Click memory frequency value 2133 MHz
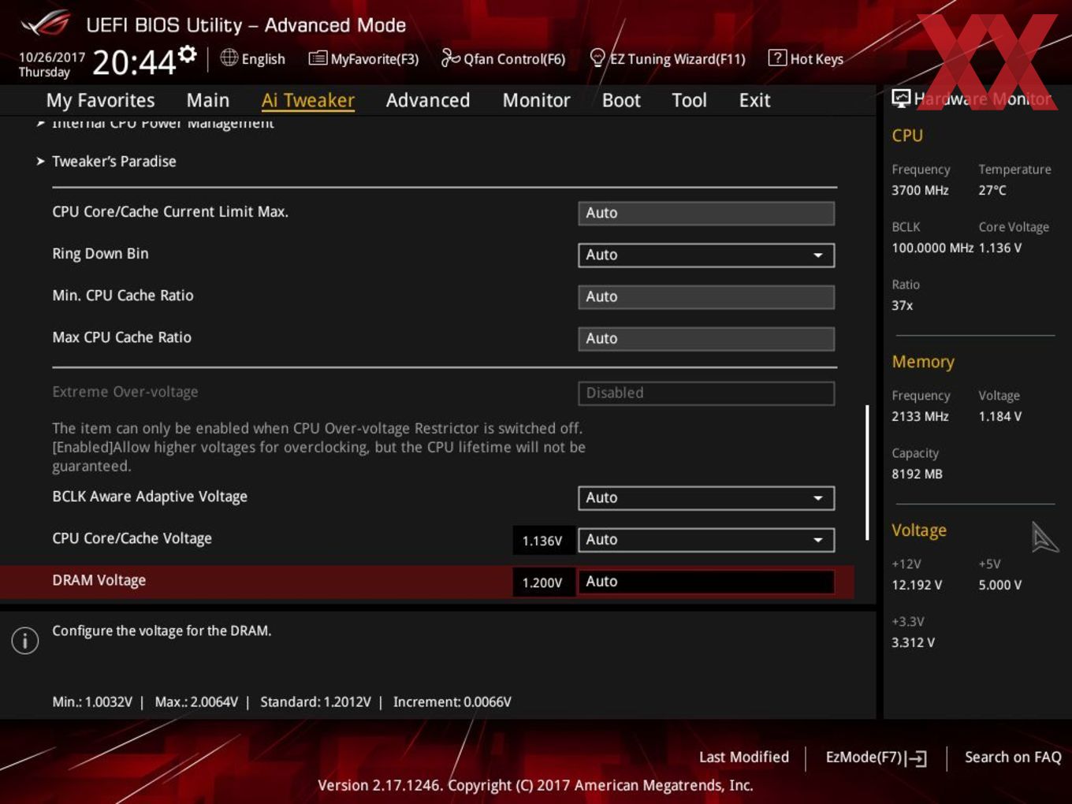This screenshot has width=1072, height=804. coord(920,416)
